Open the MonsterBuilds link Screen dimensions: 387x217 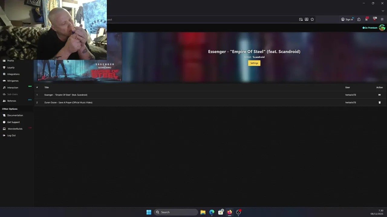[x=15, y=129]
